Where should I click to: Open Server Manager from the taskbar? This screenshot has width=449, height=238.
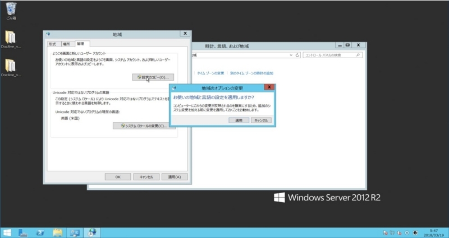pyautogui.click(x=23, y=233)
